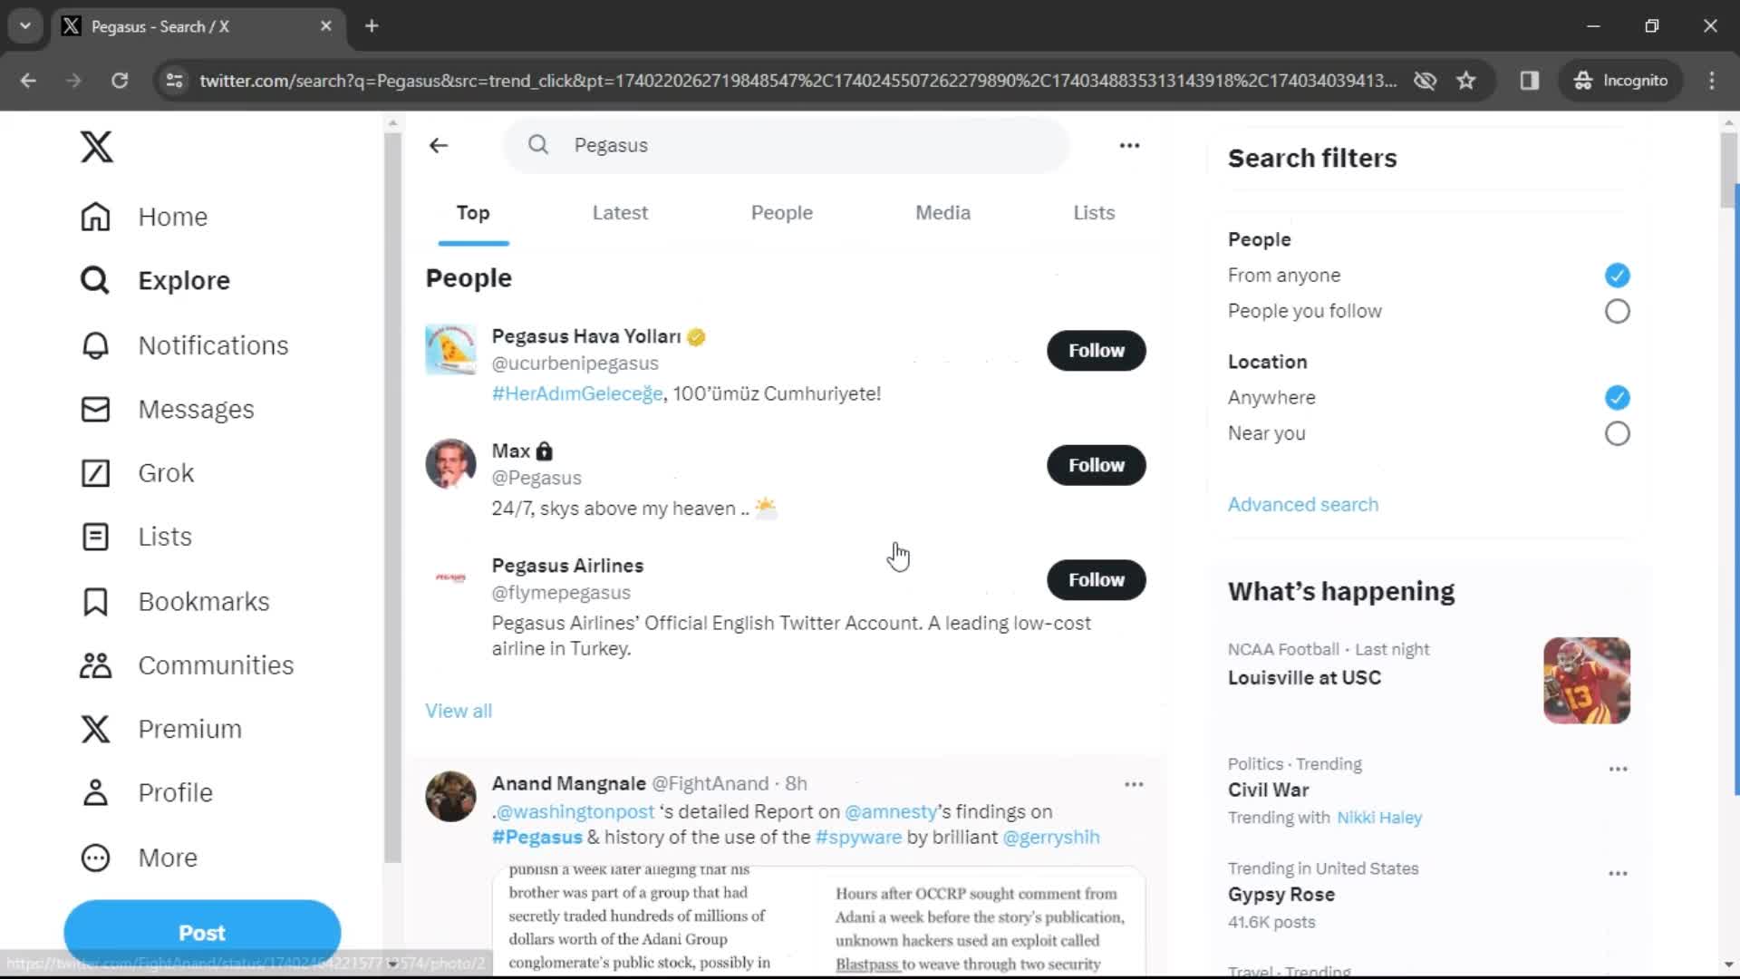This screenshot has width=1740, height=979.
Task: Click the X (Twitter) home logo icon
Action: [95, 146]
